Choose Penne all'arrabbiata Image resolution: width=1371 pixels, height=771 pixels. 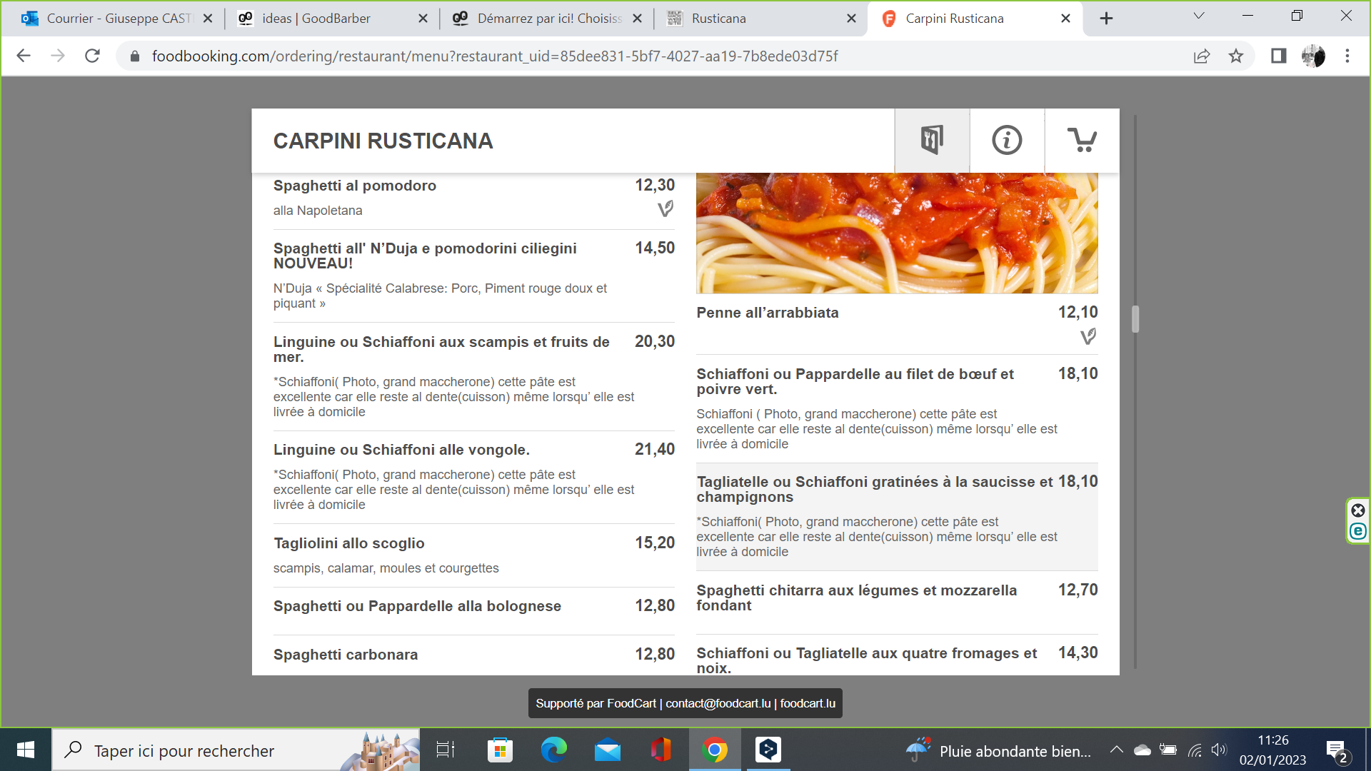coord(897,325)
